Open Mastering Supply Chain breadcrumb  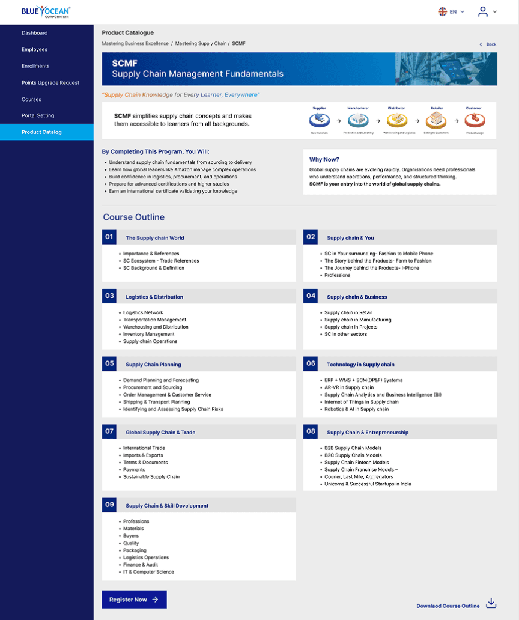pyautogui.click(x=201, y=43)
